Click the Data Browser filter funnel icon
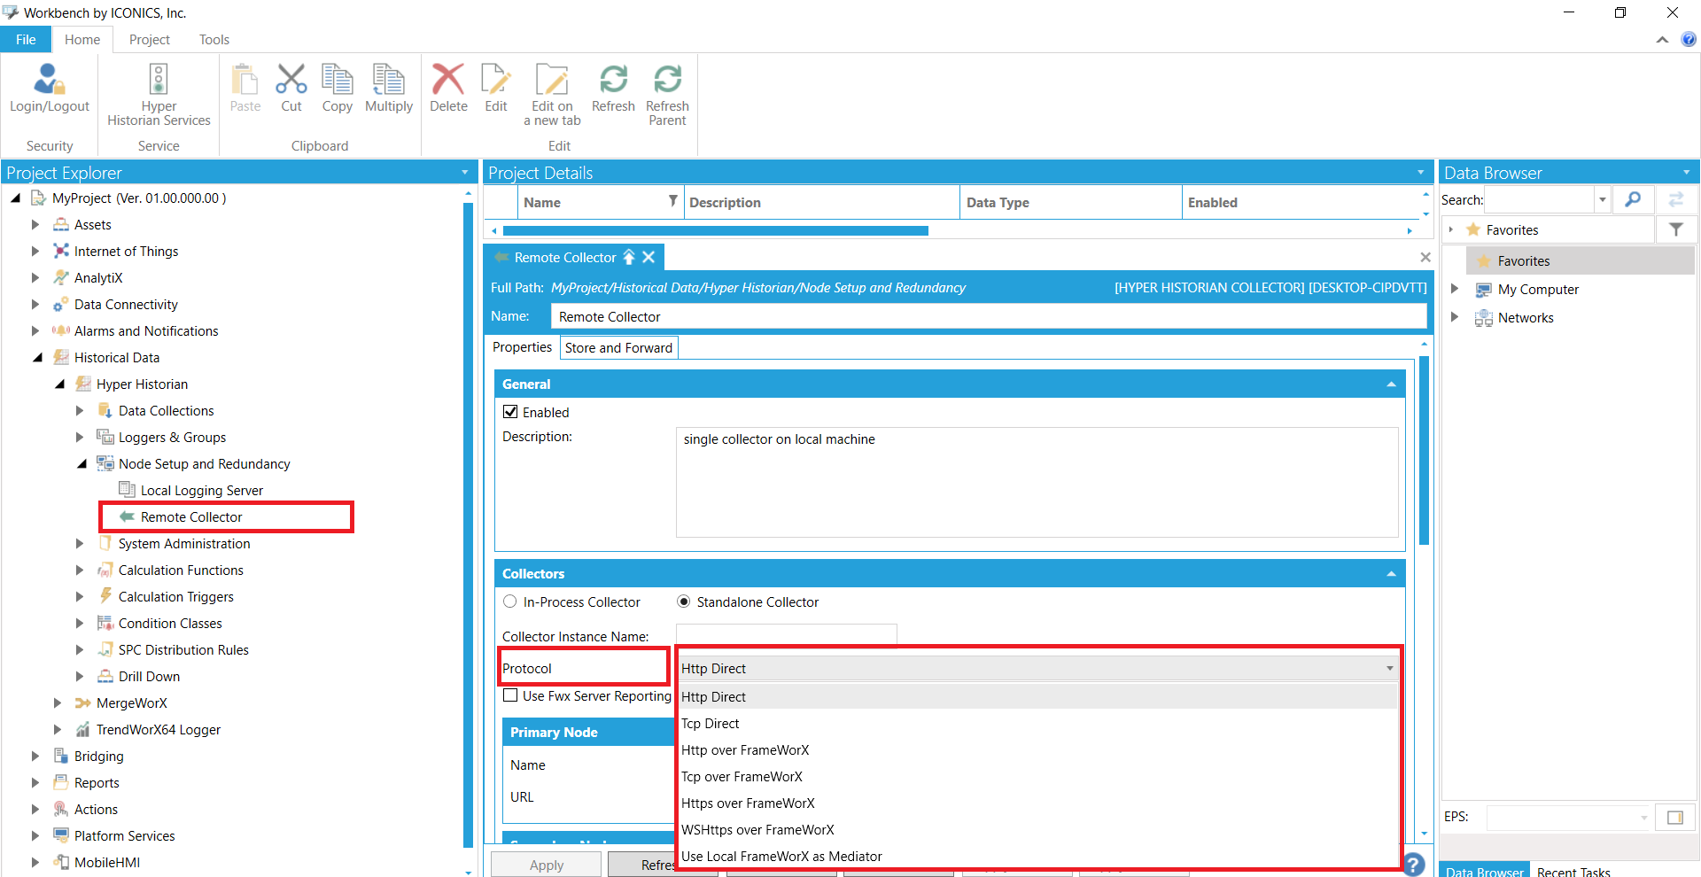This screenshot has width=1701, height=877. (x=1676, y=229)
